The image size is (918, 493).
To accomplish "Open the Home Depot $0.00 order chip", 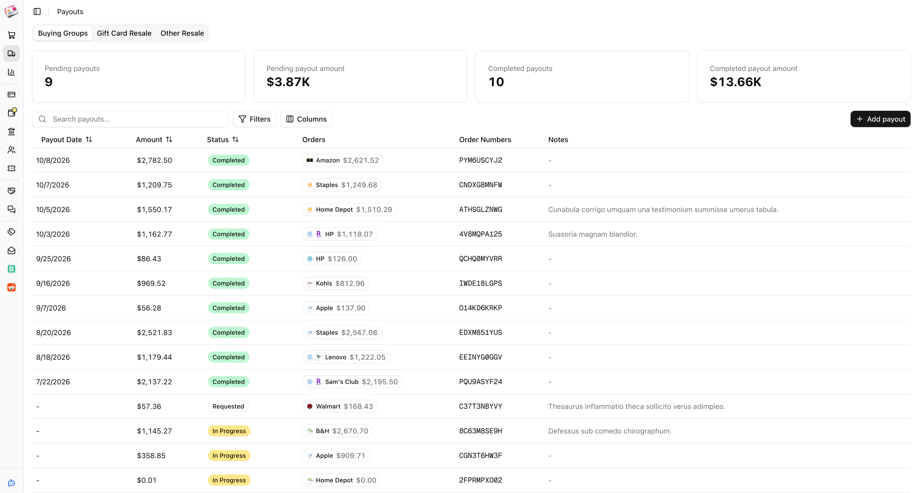I will (341, 480).
